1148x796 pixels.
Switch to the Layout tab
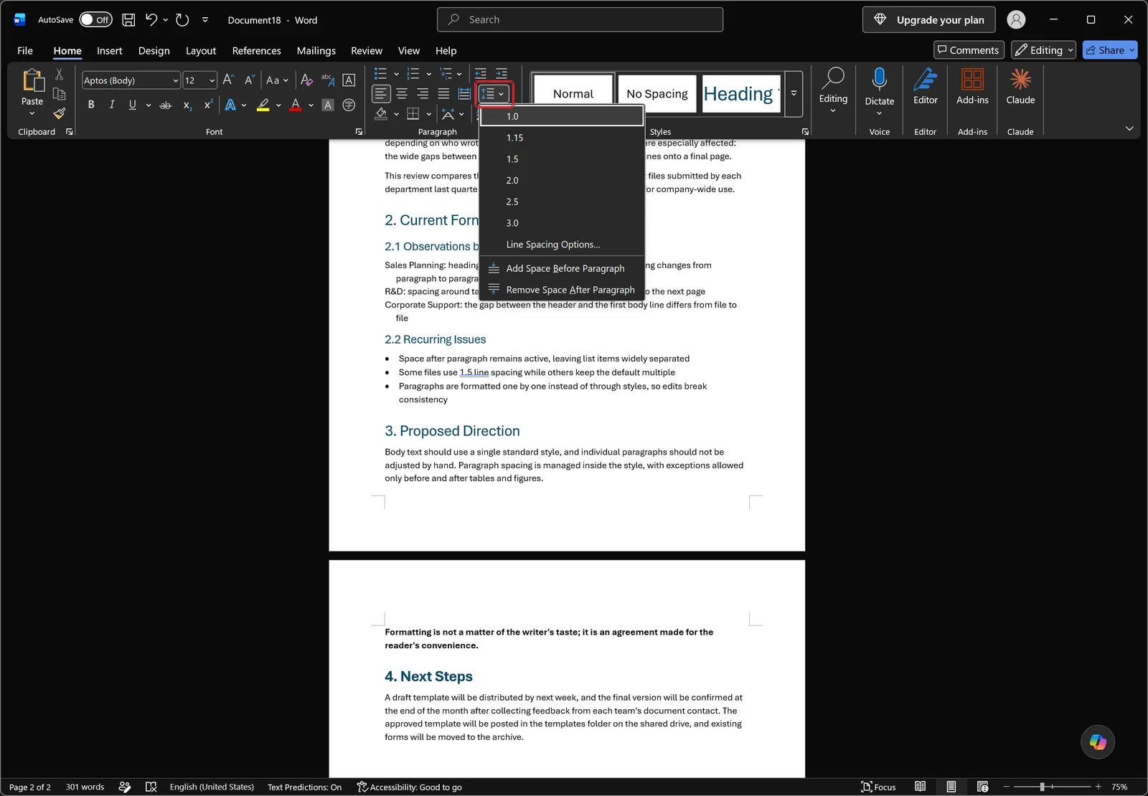(x=201, y=50)
